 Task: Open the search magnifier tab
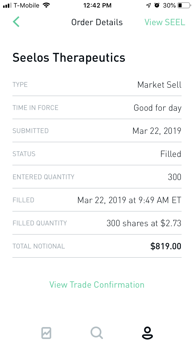97,333
